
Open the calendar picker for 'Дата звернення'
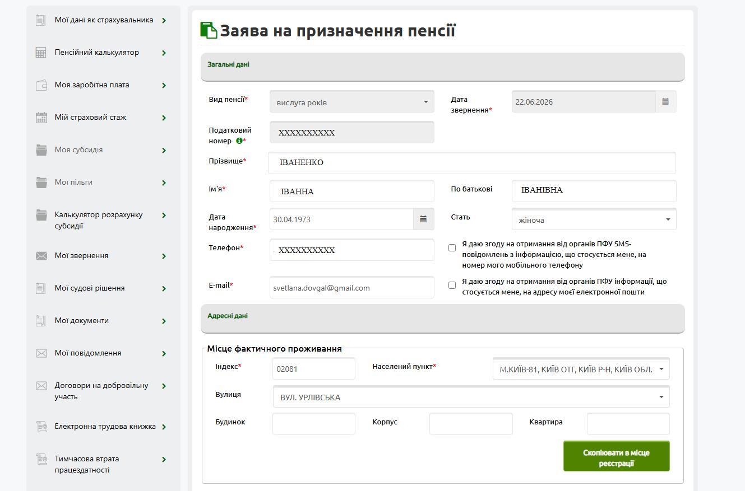(665, 102)
